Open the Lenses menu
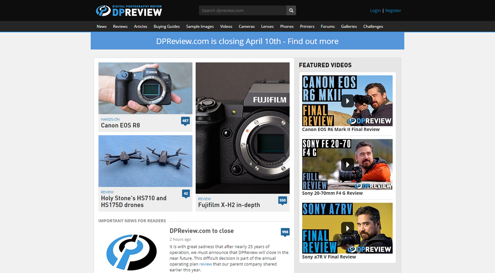 (x=267, y=26)
